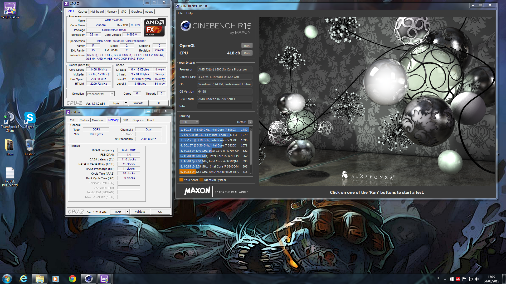Launch Internet Explorer from taskbar
Image resolution: width=506 pixels, height=284 pixels.
tap(23, 279)
